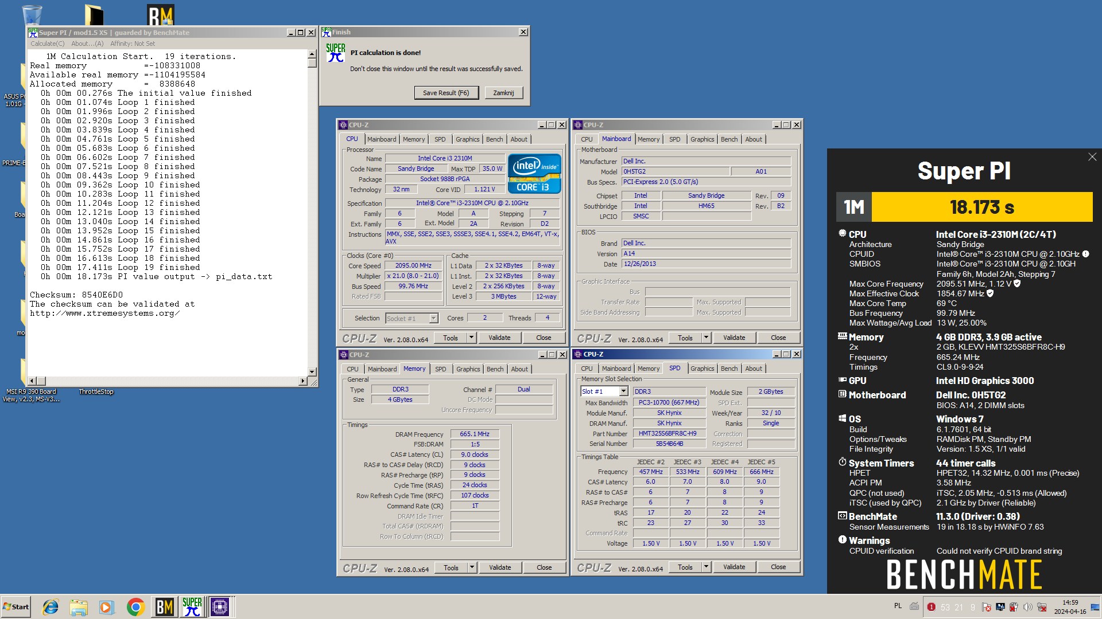Viewport: 1102px width, 619px height.
Task: Close the BenchMate Super PI result panel
Action: point(1092,157)
